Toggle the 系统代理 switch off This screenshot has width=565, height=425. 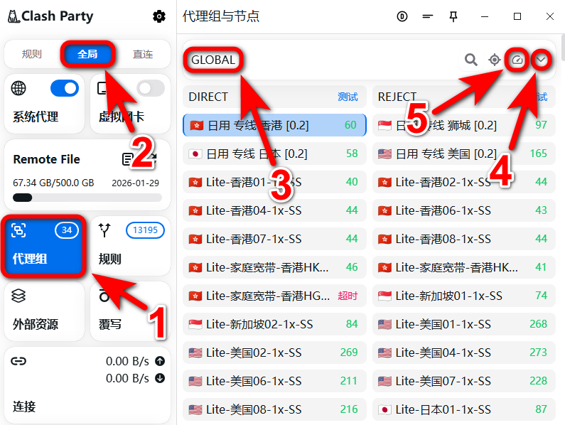tap(65, 88)
